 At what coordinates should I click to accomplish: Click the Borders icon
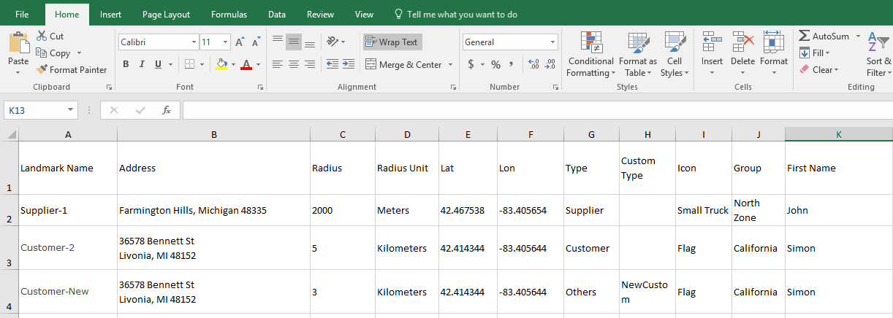point(189,64)
